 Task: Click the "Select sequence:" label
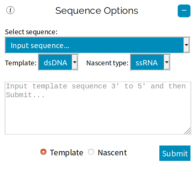pos(31,32)
